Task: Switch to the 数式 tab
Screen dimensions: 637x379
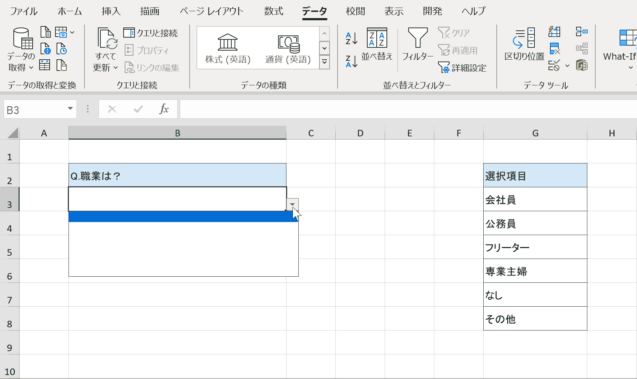Action: point(274,11)
